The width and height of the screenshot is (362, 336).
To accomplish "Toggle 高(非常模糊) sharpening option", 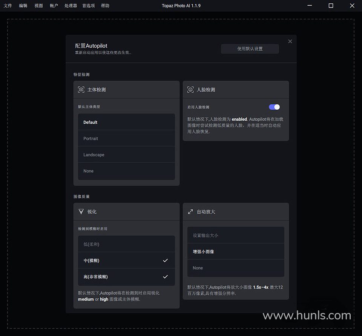I will [x=126, y=277].
